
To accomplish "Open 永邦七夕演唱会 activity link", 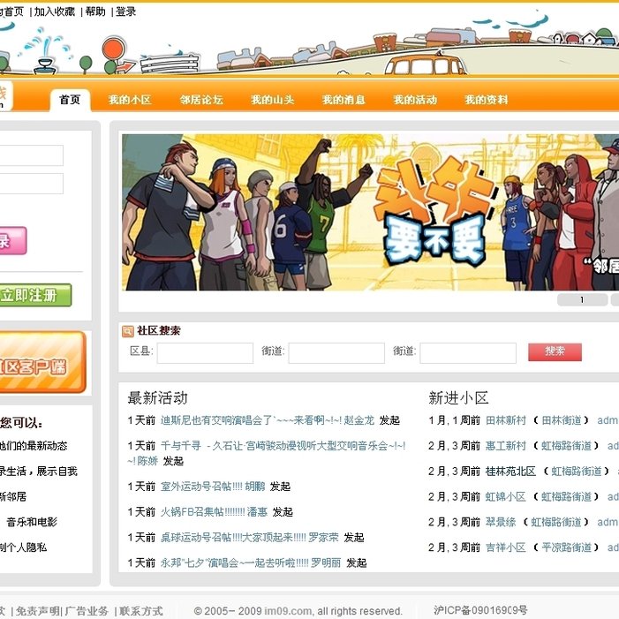I will coord(235,562).
